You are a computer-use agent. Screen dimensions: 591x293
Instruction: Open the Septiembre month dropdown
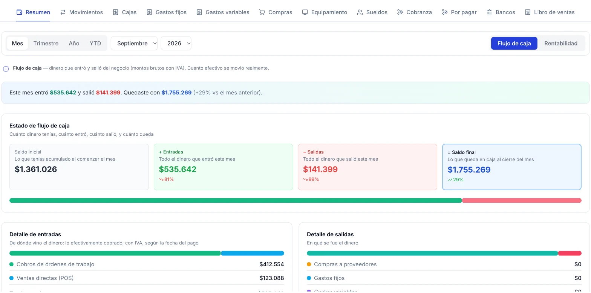[134, 43]
